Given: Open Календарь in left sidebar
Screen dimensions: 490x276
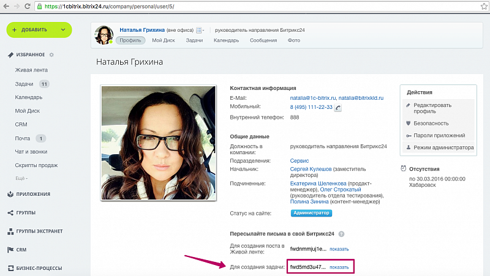Looking at the screenshot, I should click(28, 97).
